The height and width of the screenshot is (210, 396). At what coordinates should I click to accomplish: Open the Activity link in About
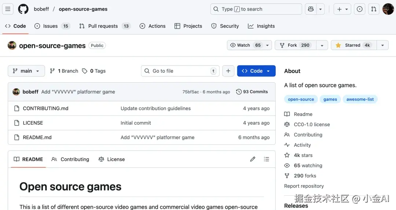[297, 145]
